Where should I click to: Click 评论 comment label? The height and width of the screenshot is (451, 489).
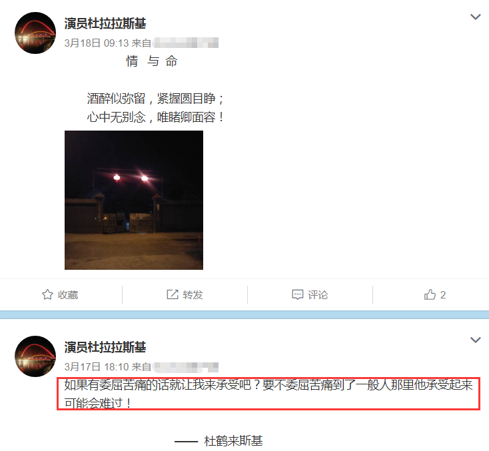(x=318, y=294)
